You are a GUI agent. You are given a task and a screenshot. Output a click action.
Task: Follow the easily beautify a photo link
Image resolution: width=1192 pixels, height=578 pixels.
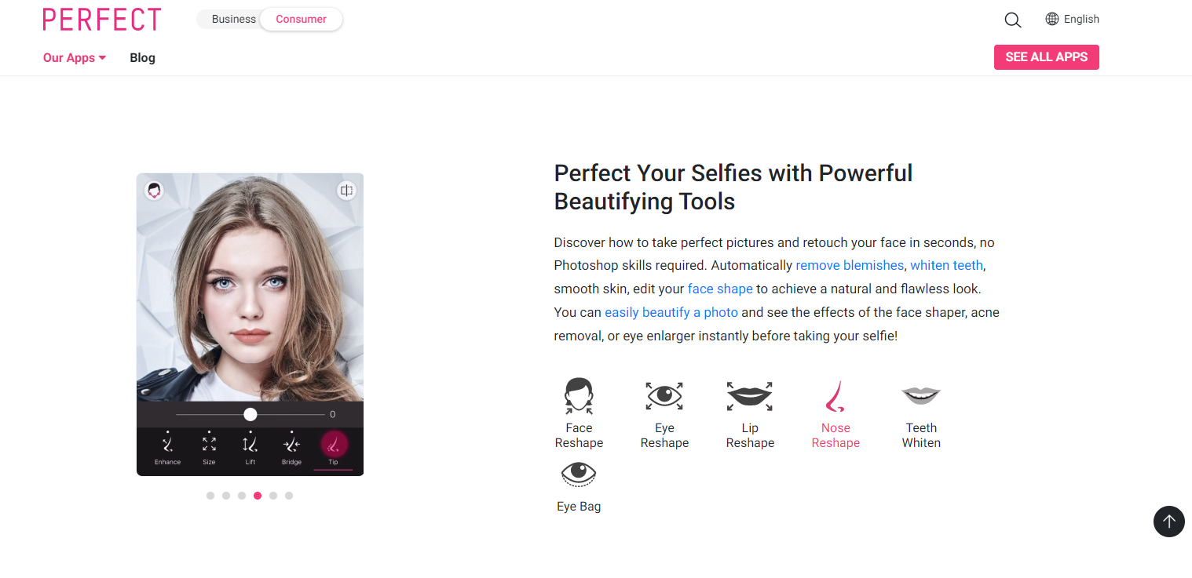coord(671,313)
